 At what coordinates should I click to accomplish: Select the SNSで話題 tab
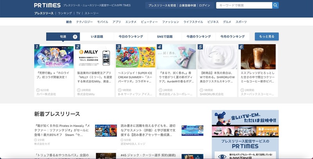pos(165,37)
